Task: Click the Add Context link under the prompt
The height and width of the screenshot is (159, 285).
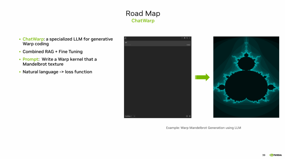Action: pos(128,45)
